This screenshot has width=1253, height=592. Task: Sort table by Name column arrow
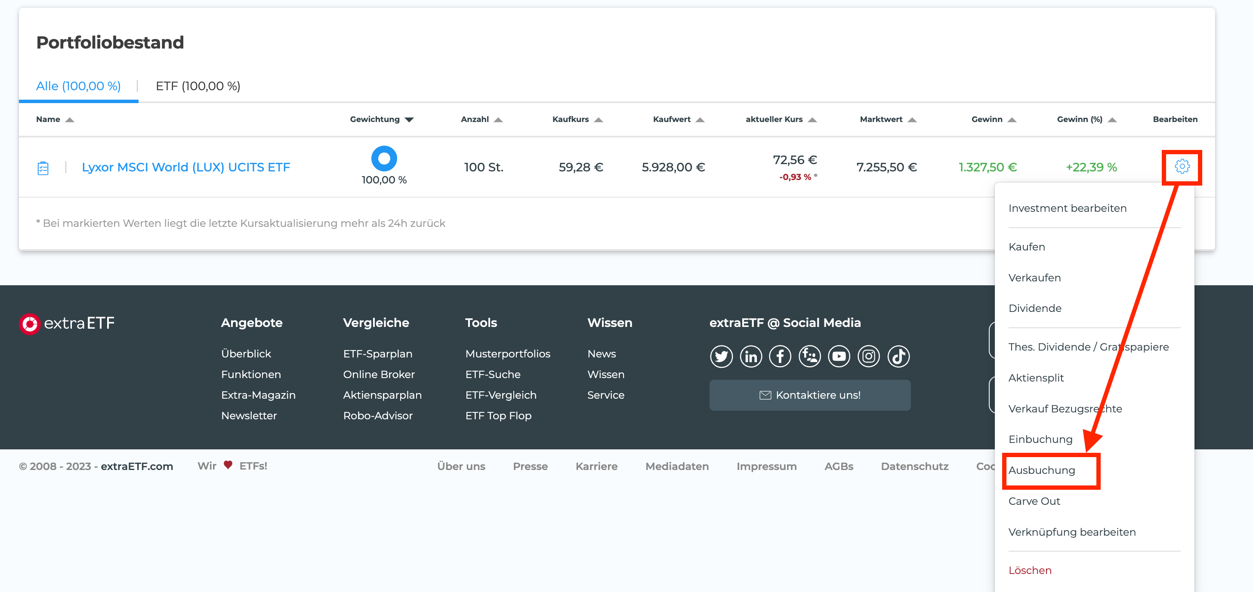70,120
